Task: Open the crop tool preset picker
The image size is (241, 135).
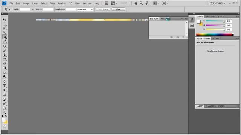Action: point(7,9)
